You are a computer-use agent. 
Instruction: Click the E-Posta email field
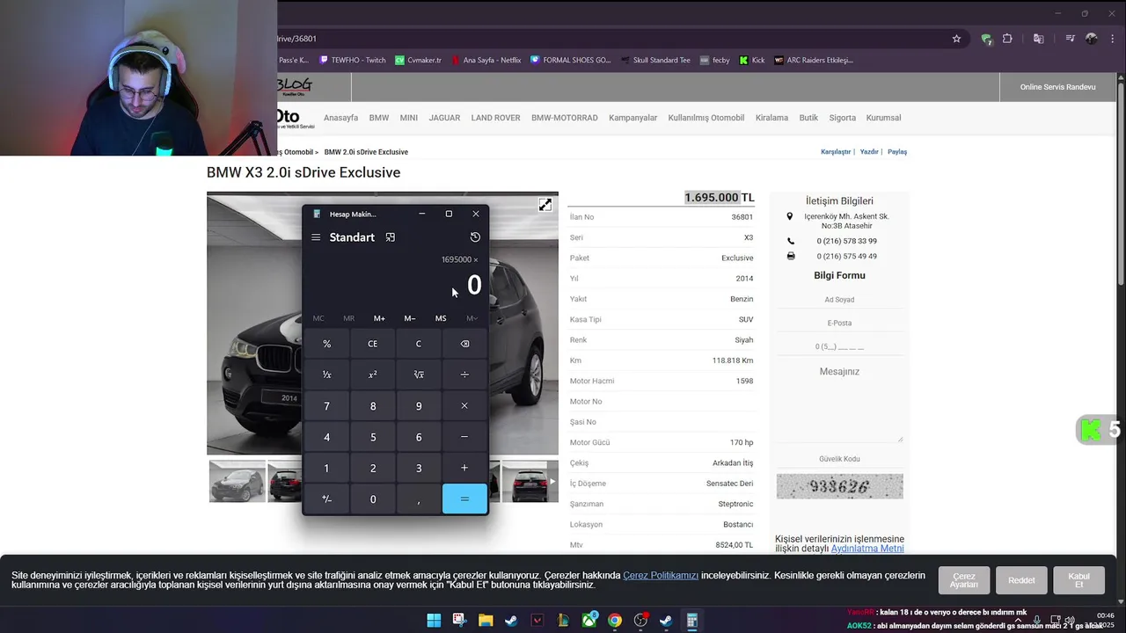click(x=839, y=323)
